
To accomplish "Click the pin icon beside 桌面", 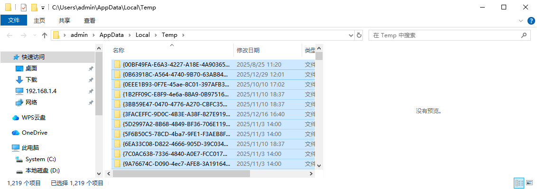I will [x=91, y=69].
